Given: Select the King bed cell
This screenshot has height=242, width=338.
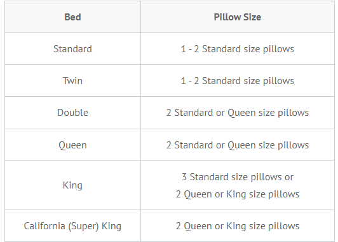Looking at the screenshot, I should pyautogui.click(x=72, y=185).
